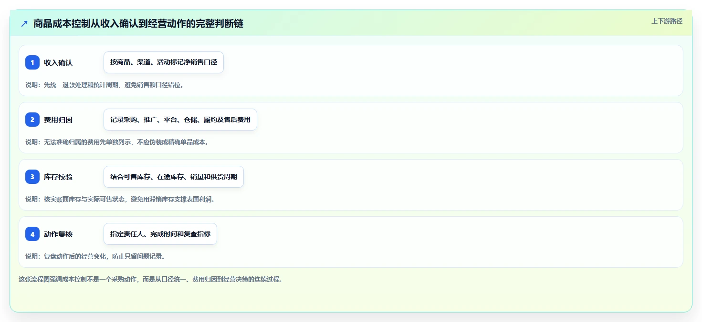Click the 费用归因 step label

point(58,120)
